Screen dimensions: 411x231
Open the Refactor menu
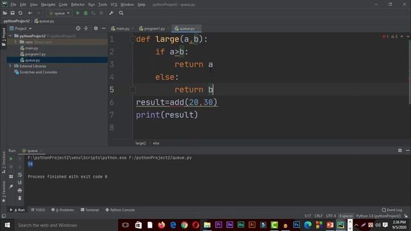pyautogui.click(x=78, y=4)
